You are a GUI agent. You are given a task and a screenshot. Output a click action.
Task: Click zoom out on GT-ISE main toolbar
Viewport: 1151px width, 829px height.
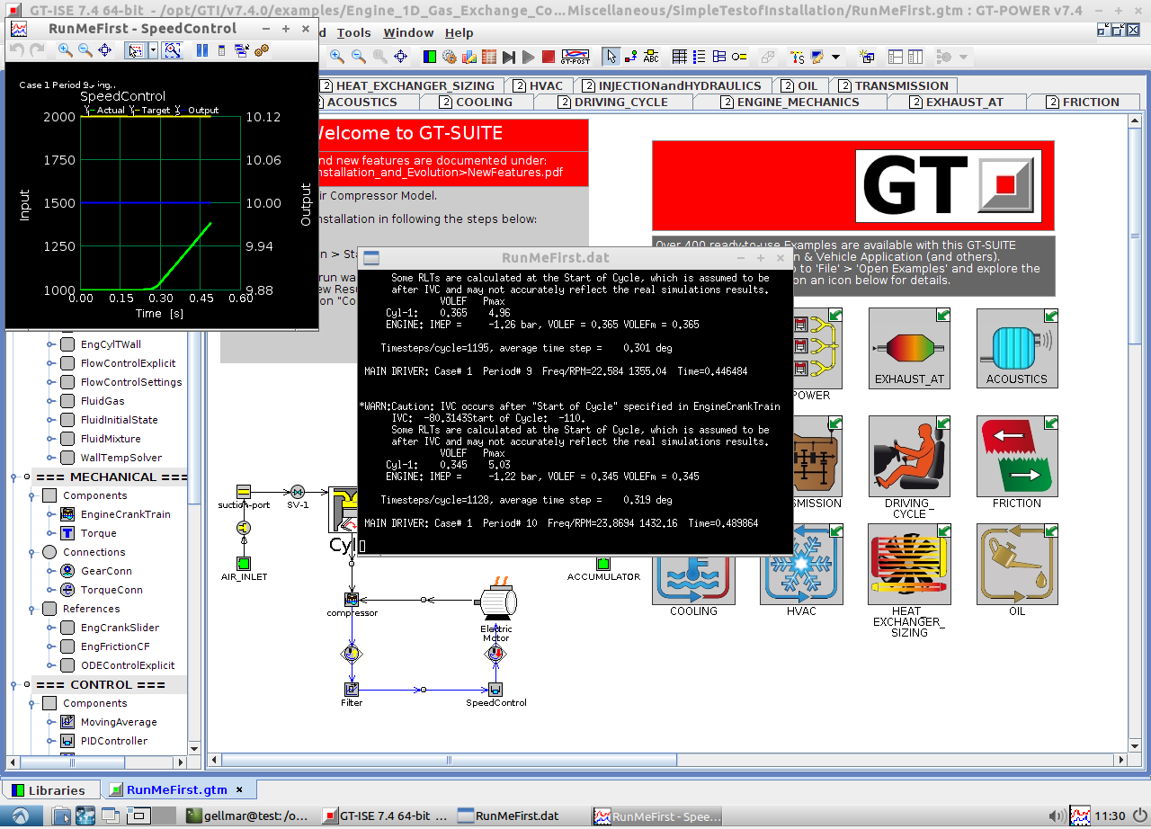coord(358,57)
